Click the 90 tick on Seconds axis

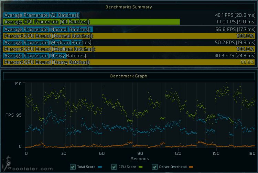[x=140, y=153]
